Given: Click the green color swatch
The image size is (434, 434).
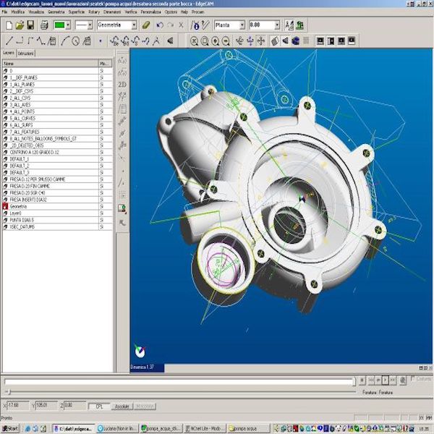Looking at the screenshot, I should pyautogui.click(x=61, y=25).
